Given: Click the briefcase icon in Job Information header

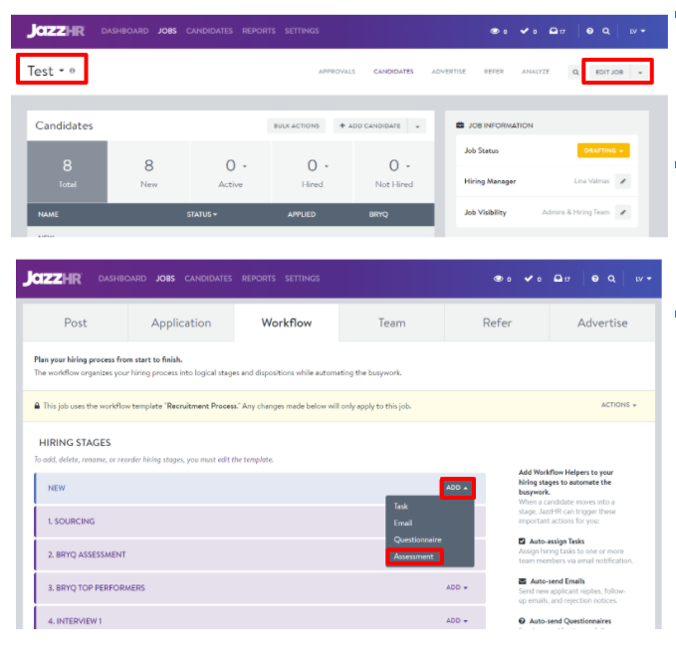Looking at the screenshot, I should 460,125.
